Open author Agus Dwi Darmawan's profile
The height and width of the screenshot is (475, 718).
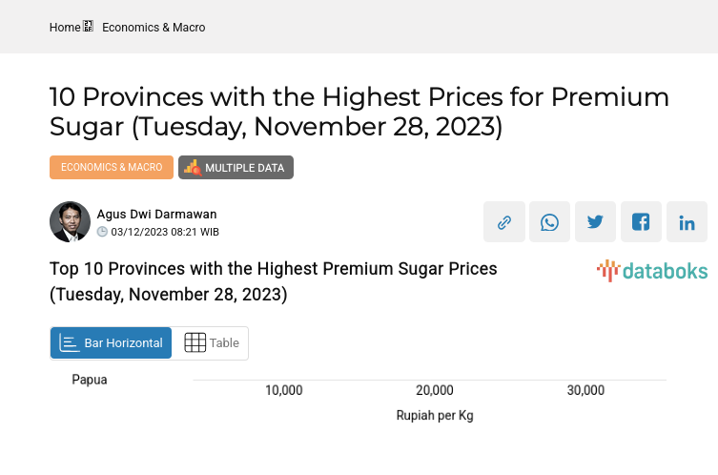pos(156,214)
